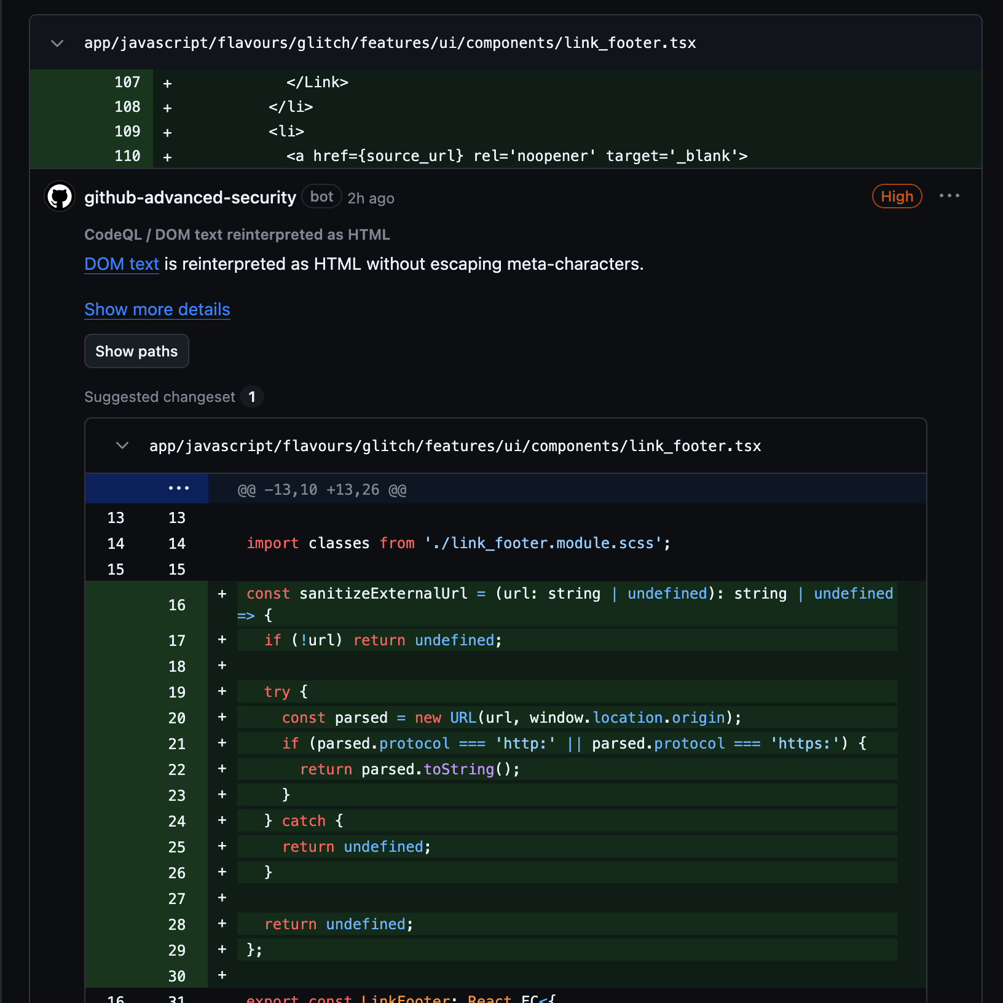Click the if (!url) return undefined line
The height and width of the screenshot is (1003, 1003).
[567, 640]
